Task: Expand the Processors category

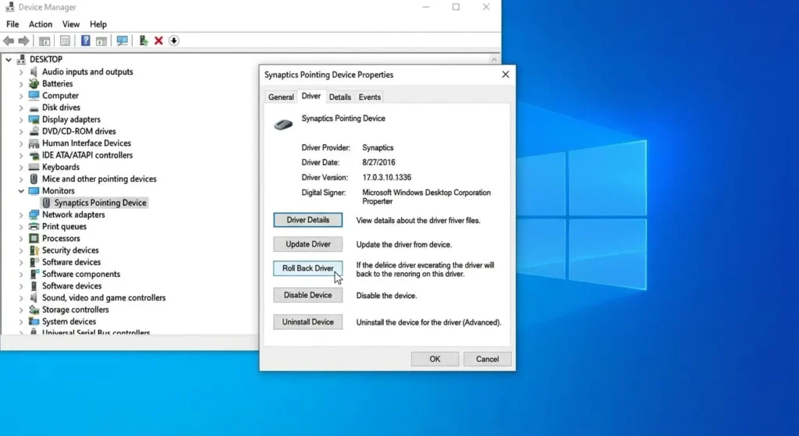Action: pyautogui.click(x=21, y=239)
